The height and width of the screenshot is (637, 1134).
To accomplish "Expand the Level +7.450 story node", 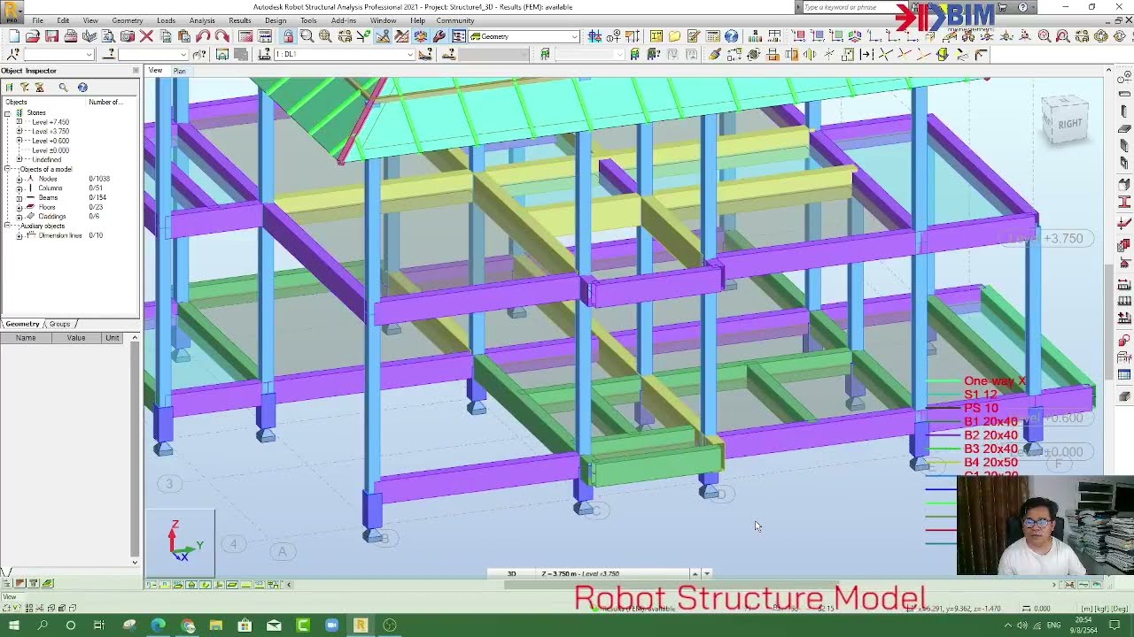I will click(19, 122).
